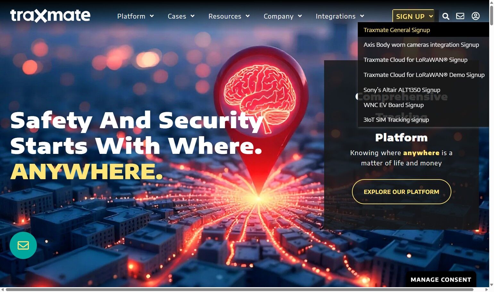
Task: Click the envelope icon in header
Action: pos(460,16)
